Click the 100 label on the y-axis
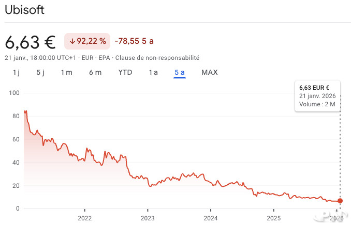The width and height of the screenshot is (351, 225). (14, 93)
